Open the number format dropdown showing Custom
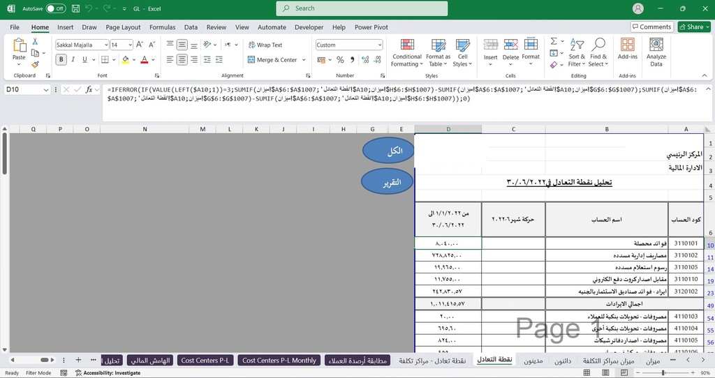This screenshot has width=715, height=378. pyautogui.click(x=379, y=45)
